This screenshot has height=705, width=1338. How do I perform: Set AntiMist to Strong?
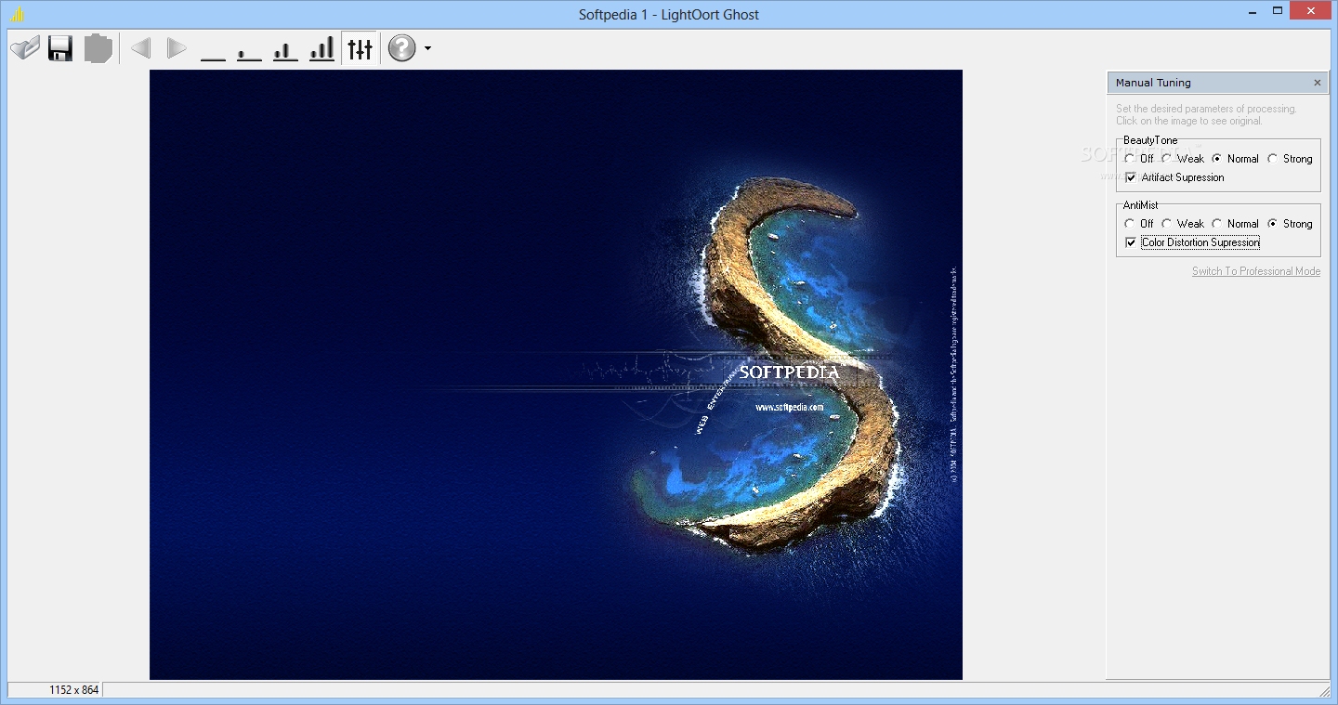tap(1290, 224)
